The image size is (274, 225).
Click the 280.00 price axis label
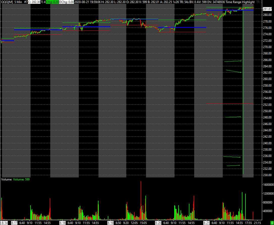pyautogui.click(x=267, y=15)
